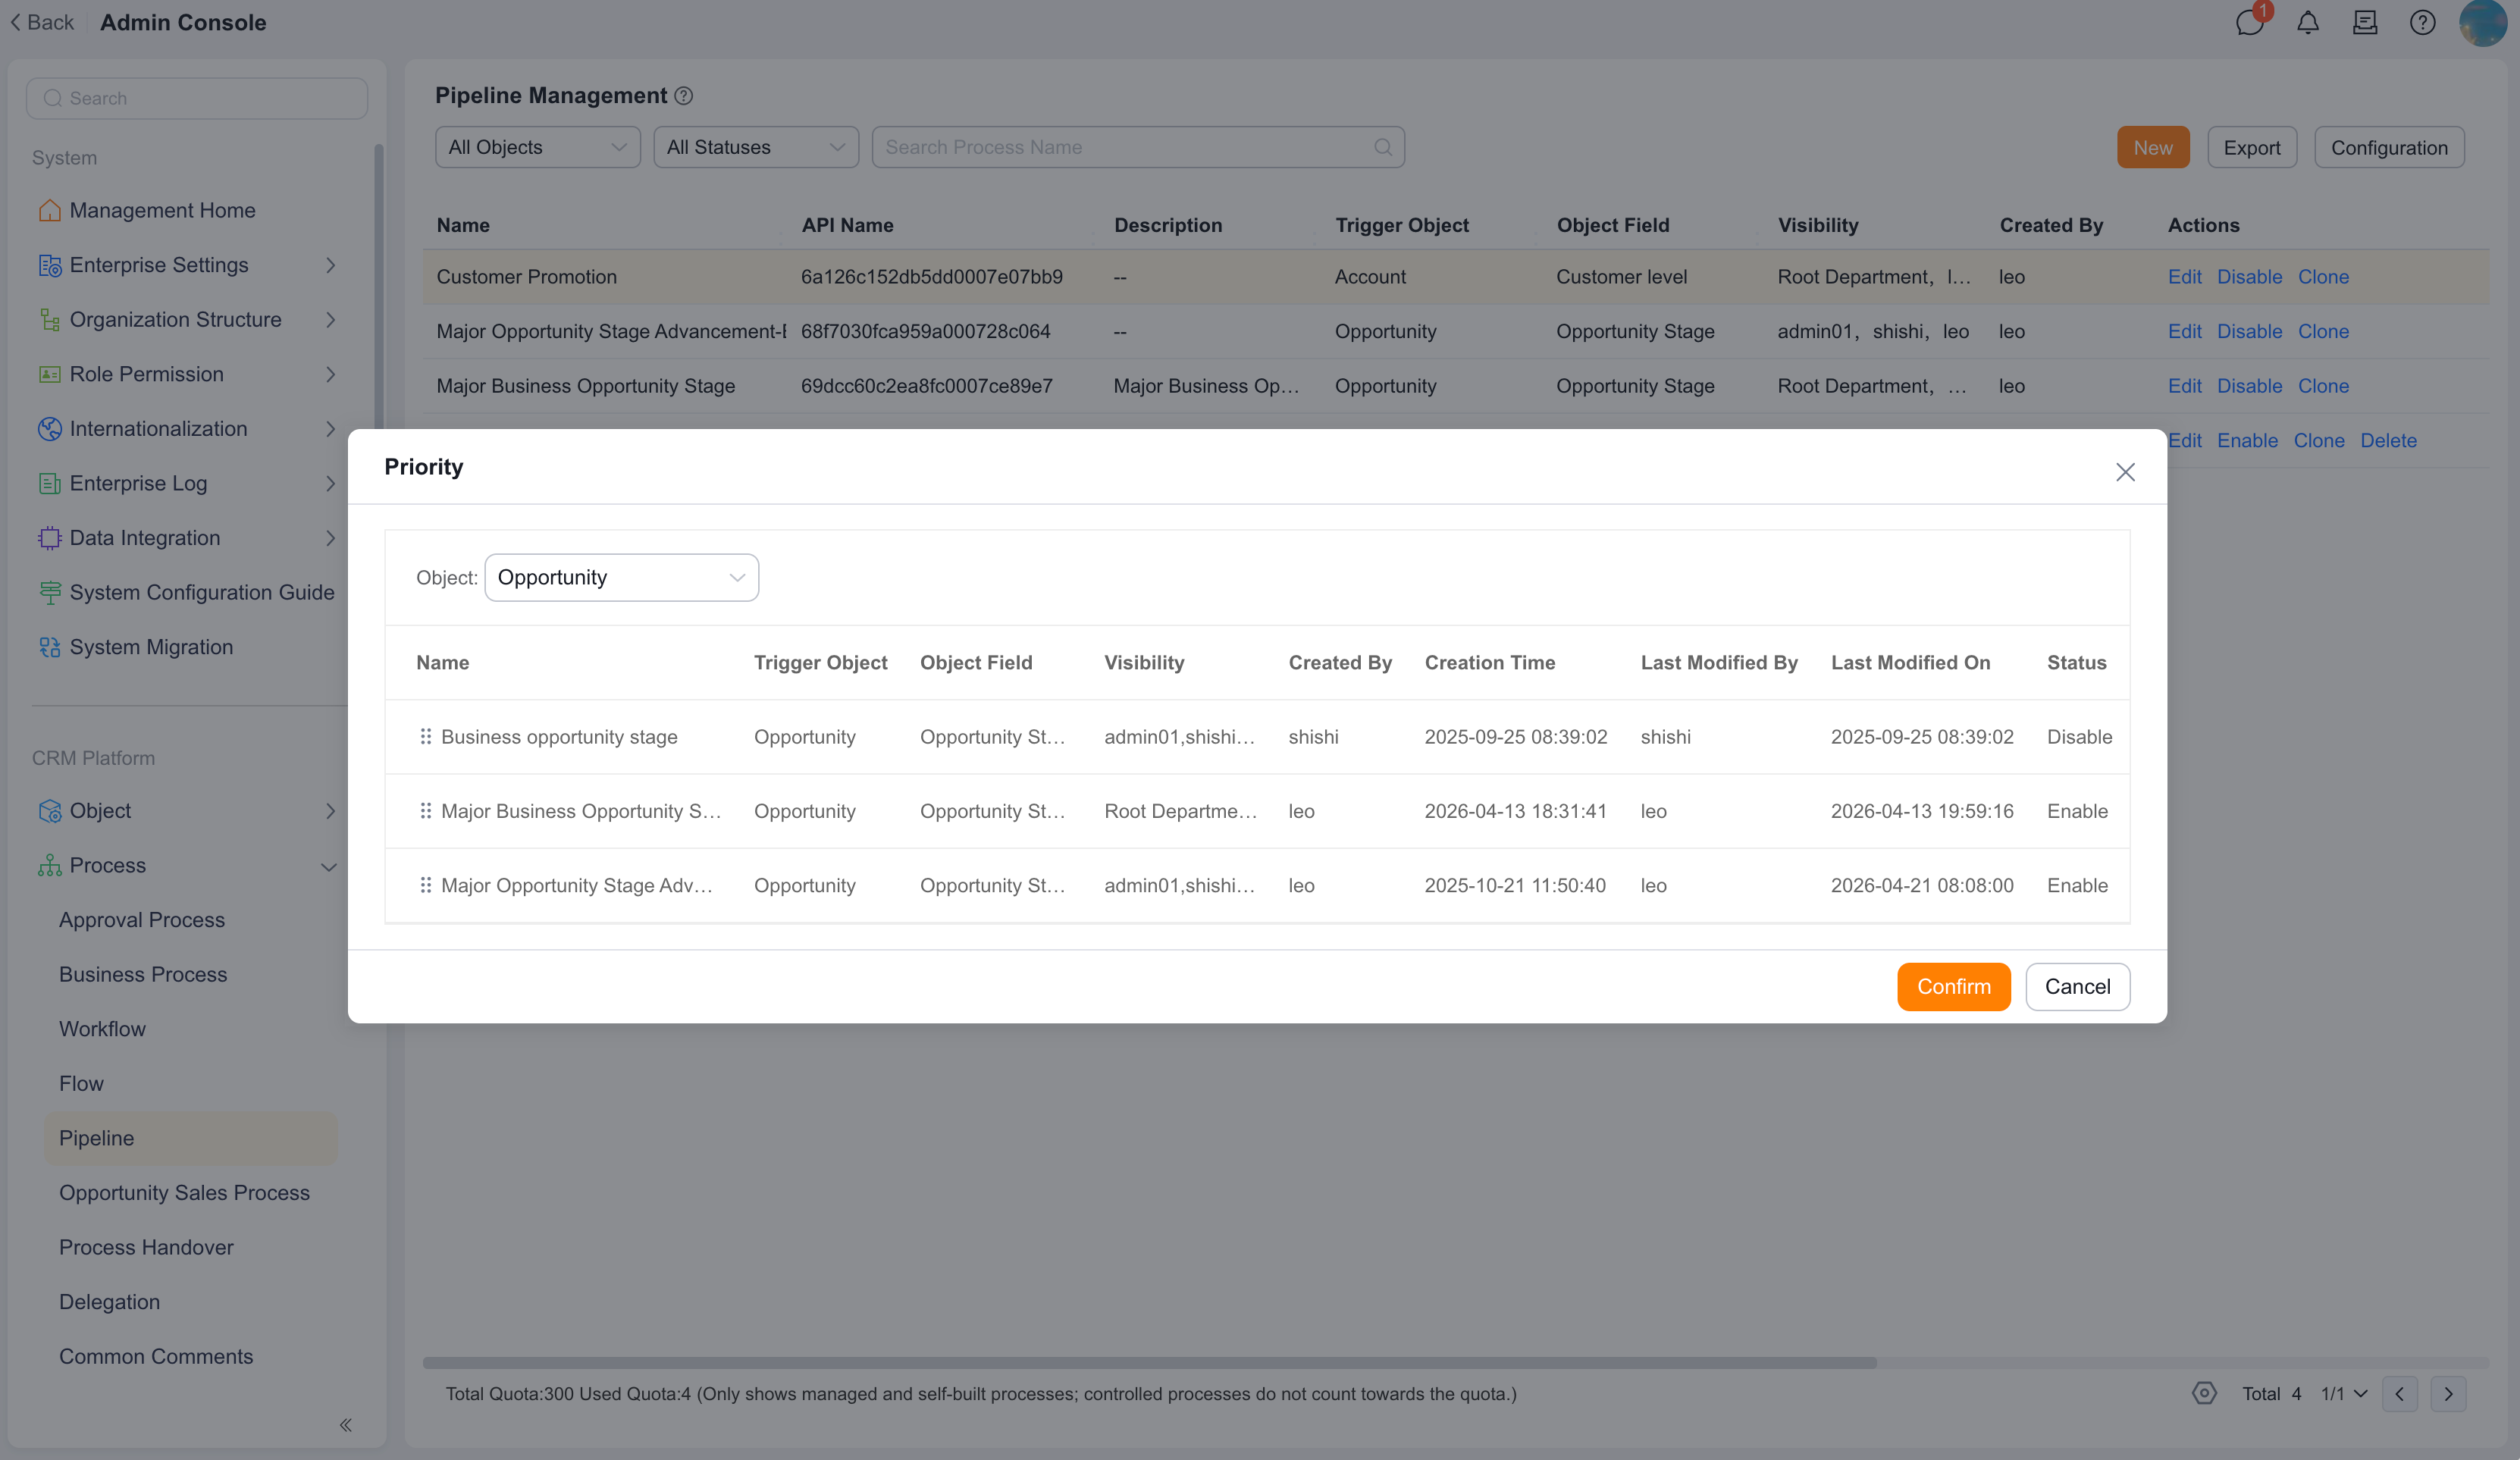This screenshot has width=2520, height=1460.
Task: Confirm the priority changes
Action: pos(1953,986)
